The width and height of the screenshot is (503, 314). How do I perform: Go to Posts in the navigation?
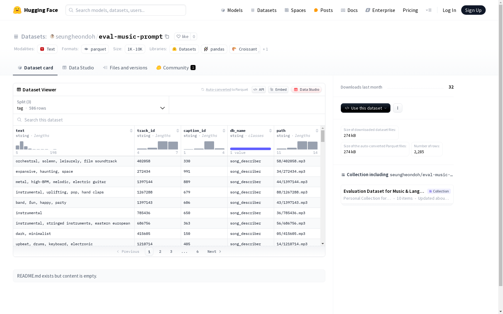click(x=323, y=10)
